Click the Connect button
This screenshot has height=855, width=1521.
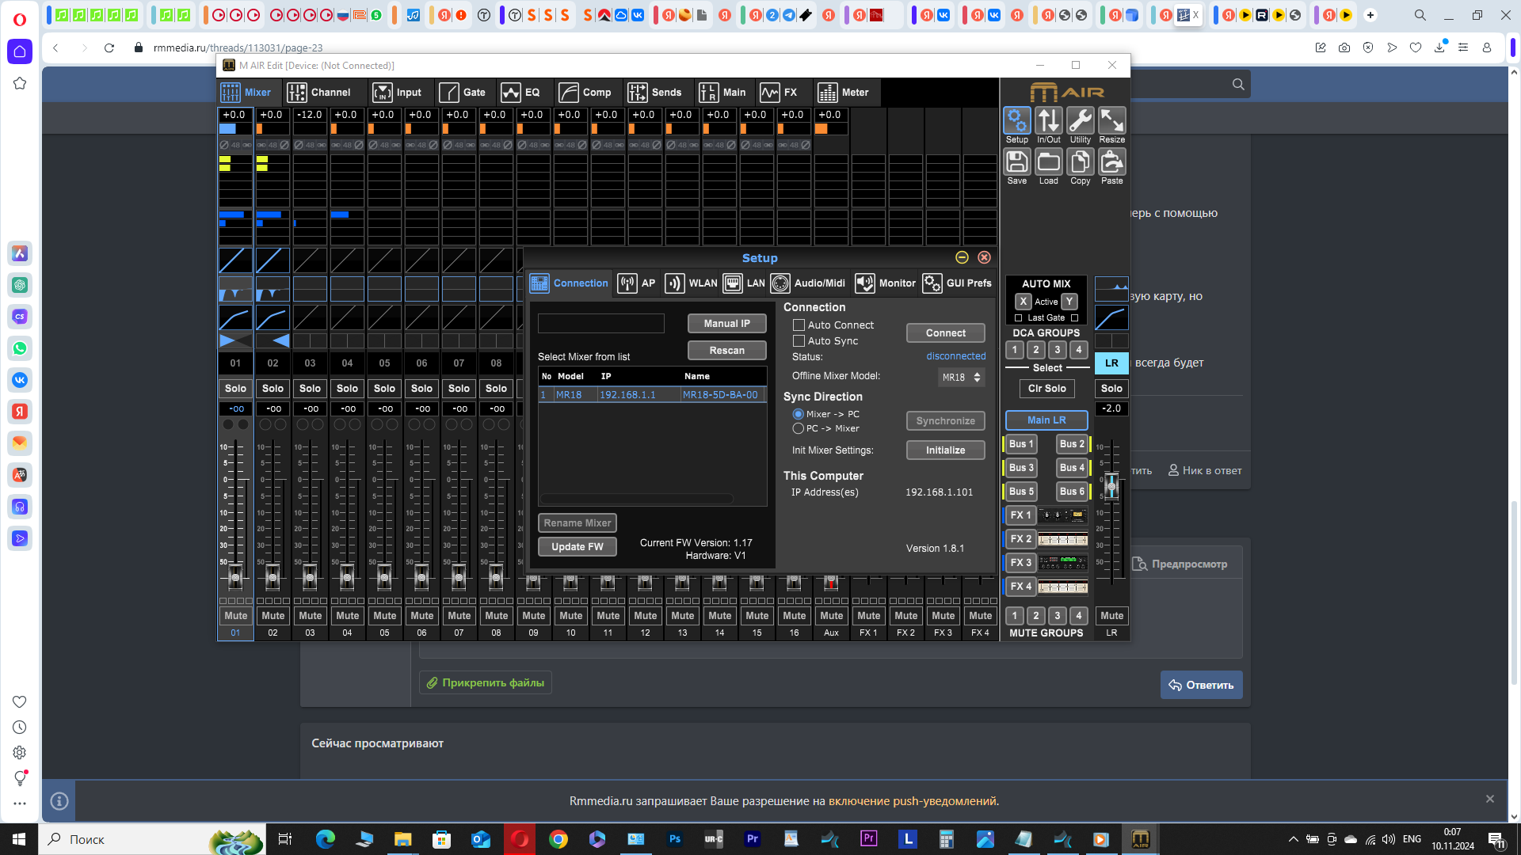[945, 333]
